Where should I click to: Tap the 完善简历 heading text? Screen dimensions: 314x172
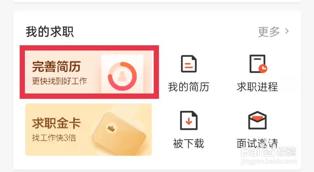[56, 67]
